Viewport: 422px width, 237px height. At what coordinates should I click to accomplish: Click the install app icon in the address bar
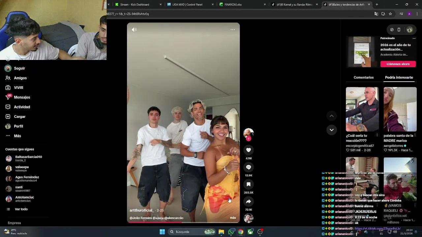click(383, 14)
